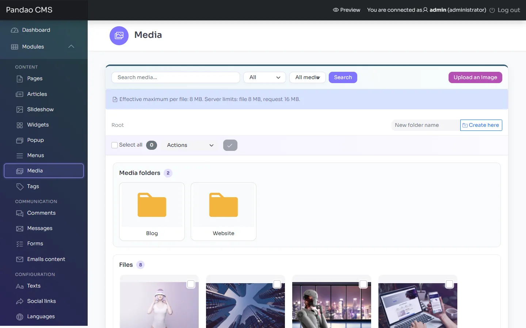Click Upload an image button
Viewport: 526px width, 328px height.
(475, 77)
